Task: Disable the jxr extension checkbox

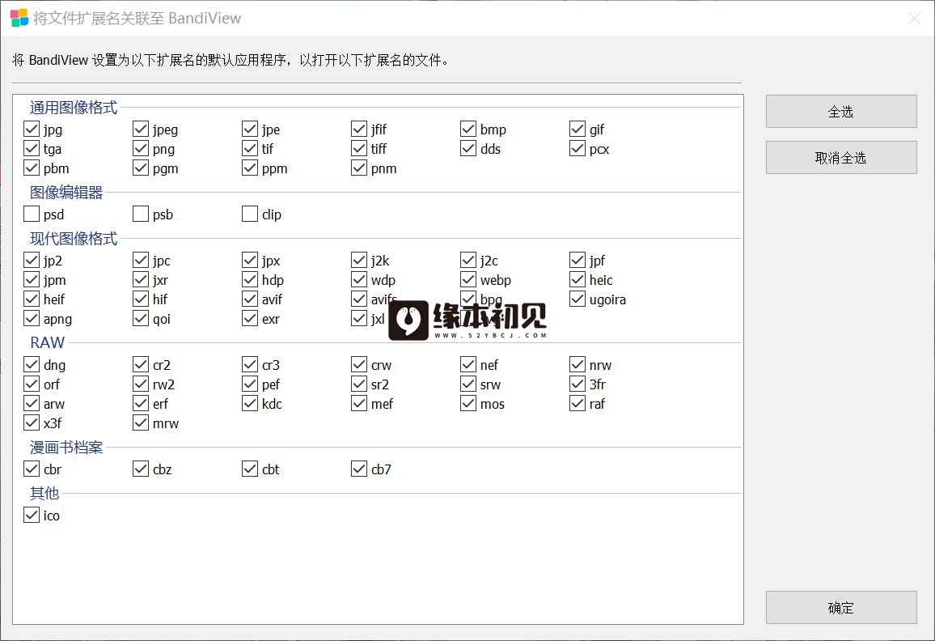Action: pos(141,279)
